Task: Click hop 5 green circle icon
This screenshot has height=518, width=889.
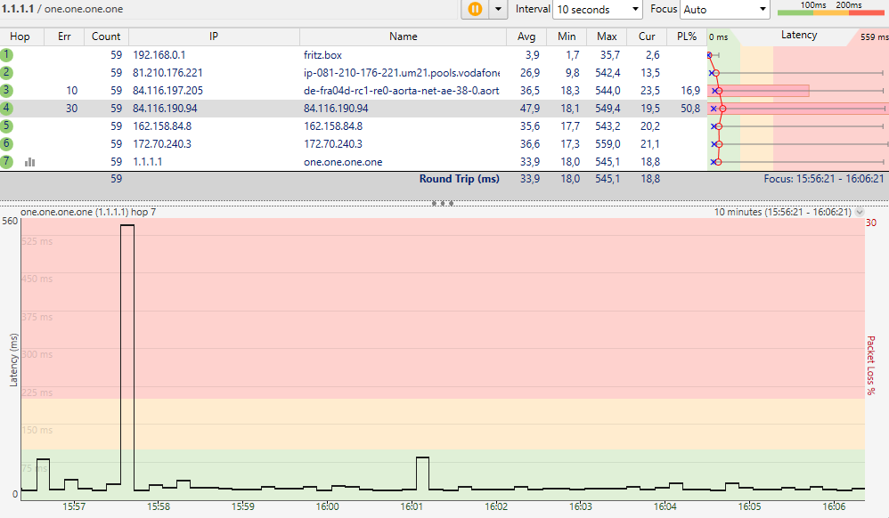Action: [6, 125]
